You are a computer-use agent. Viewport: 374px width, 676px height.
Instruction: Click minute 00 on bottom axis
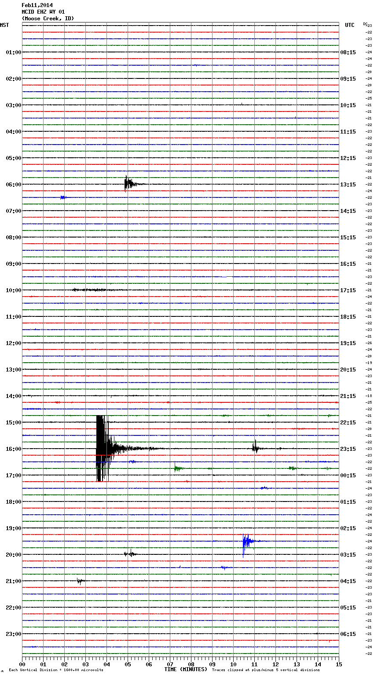click(x=22, y=664)
